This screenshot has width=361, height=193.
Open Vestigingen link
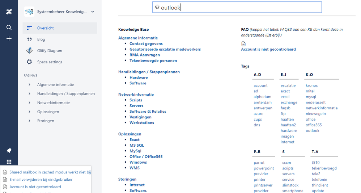click(140, 117)
